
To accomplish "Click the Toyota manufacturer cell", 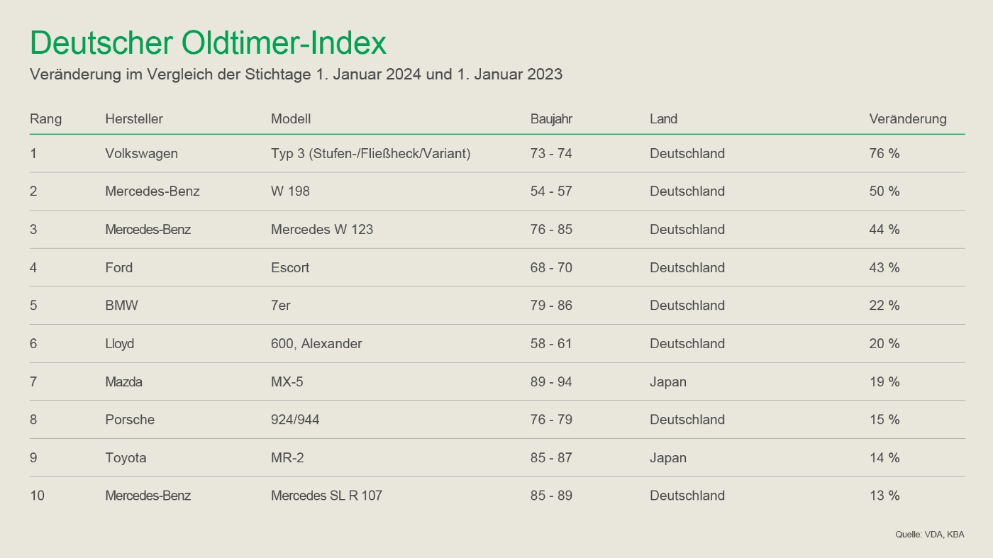I will [x=126, y=458].
